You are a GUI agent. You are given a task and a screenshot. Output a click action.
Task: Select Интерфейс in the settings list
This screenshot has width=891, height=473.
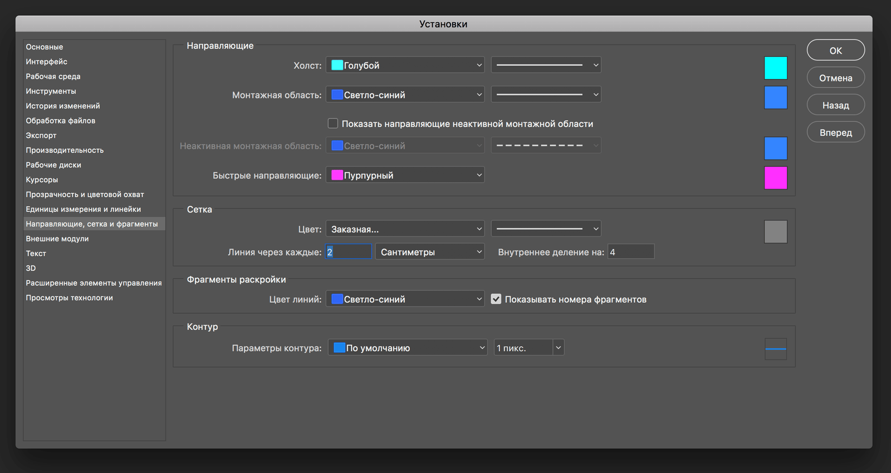point(47,62)
